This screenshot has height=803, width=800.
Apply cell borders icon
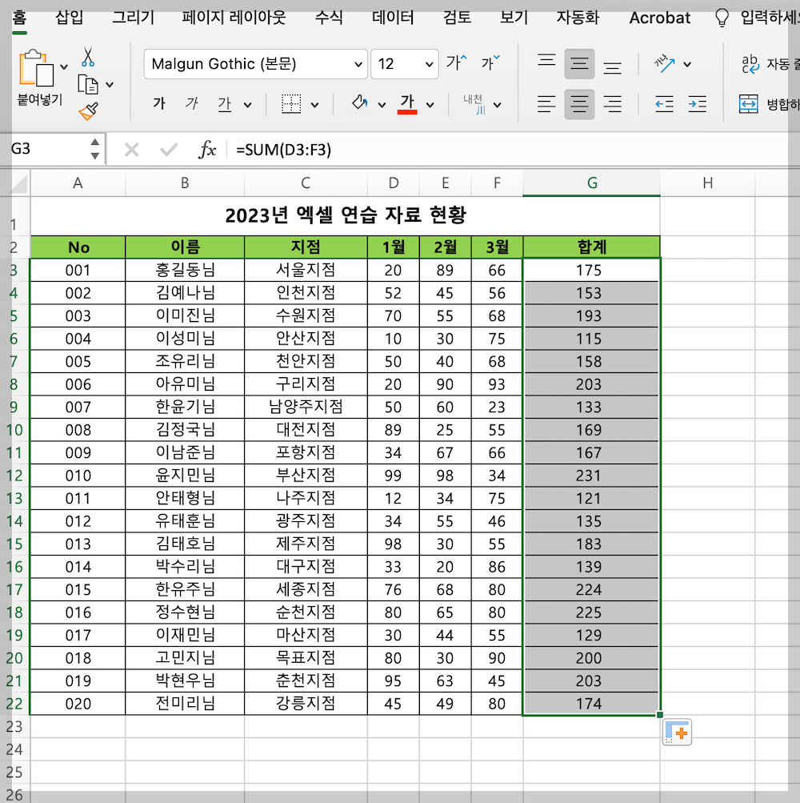[291, 104]
